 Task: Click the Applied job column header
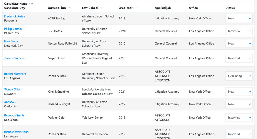click(162, 8)
